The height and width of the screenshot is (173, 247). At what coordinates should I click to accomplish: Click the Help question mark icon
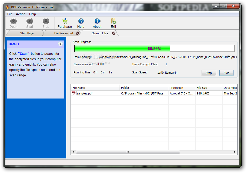tap(81, 21)
